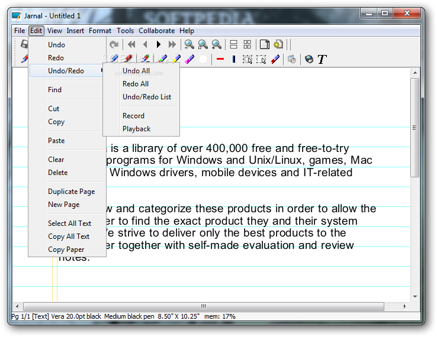Click the red line thickness icon
The image size is (437, 337).
pyautogui.click(x=220, y=59)
